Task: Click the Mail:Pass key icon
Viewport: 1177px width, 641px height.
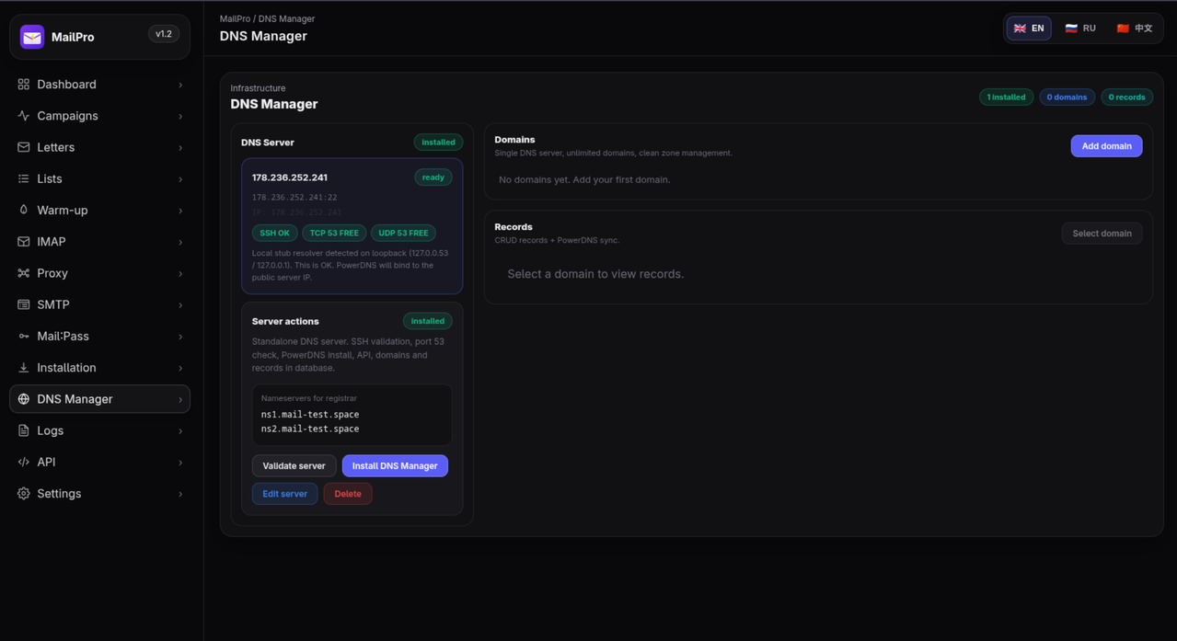Action: coord(24,336)
